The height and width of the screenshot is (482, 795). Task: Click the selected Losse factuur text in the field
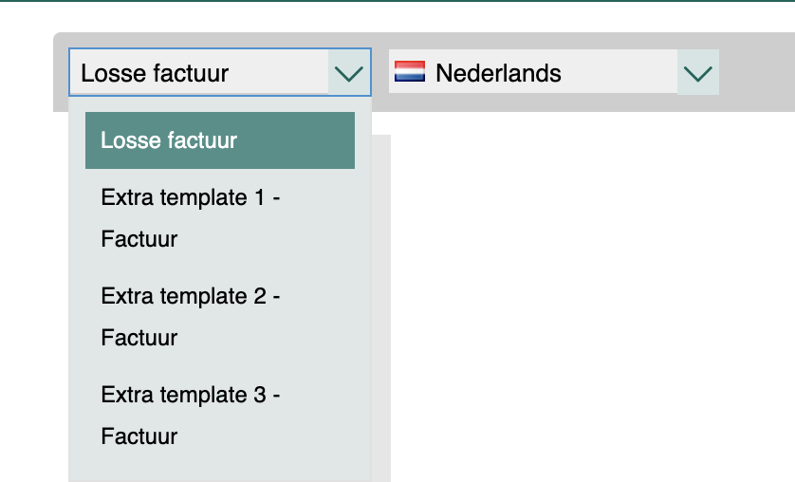pos(155,73)
